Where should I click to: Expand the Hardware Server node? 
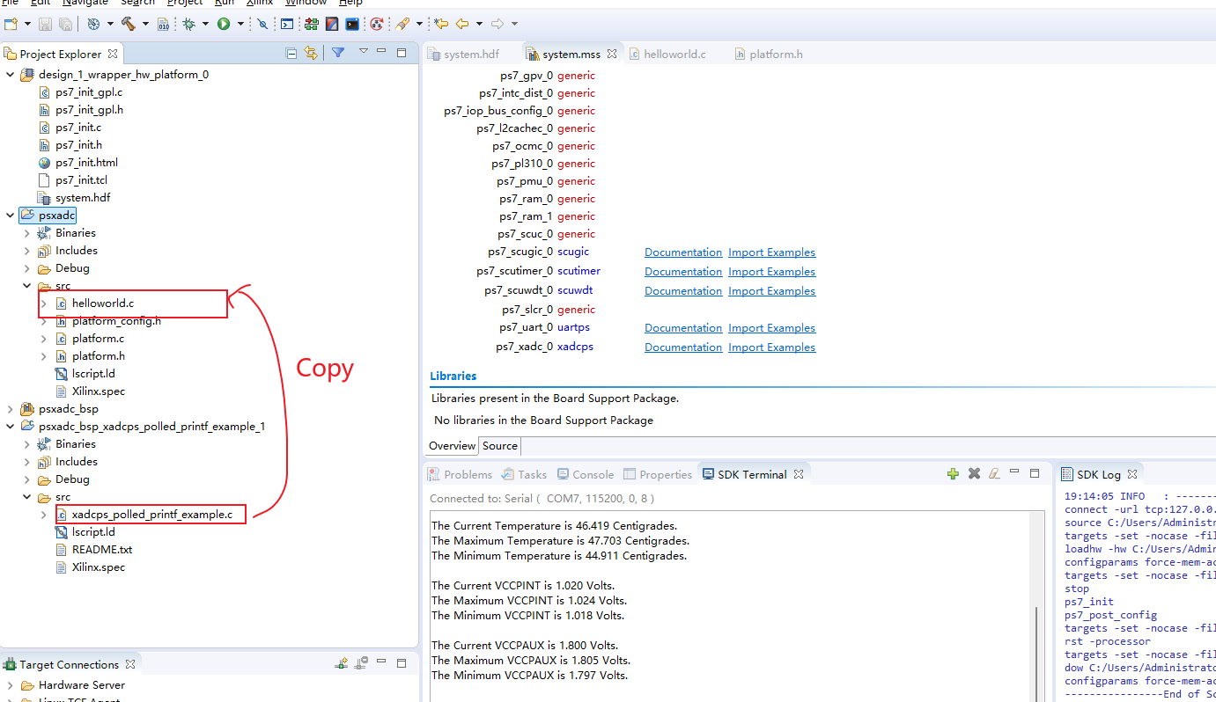10,685
